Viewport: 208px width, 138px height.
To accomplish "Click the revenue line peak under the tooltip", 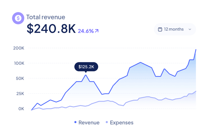I will click(x=86, y=75).
